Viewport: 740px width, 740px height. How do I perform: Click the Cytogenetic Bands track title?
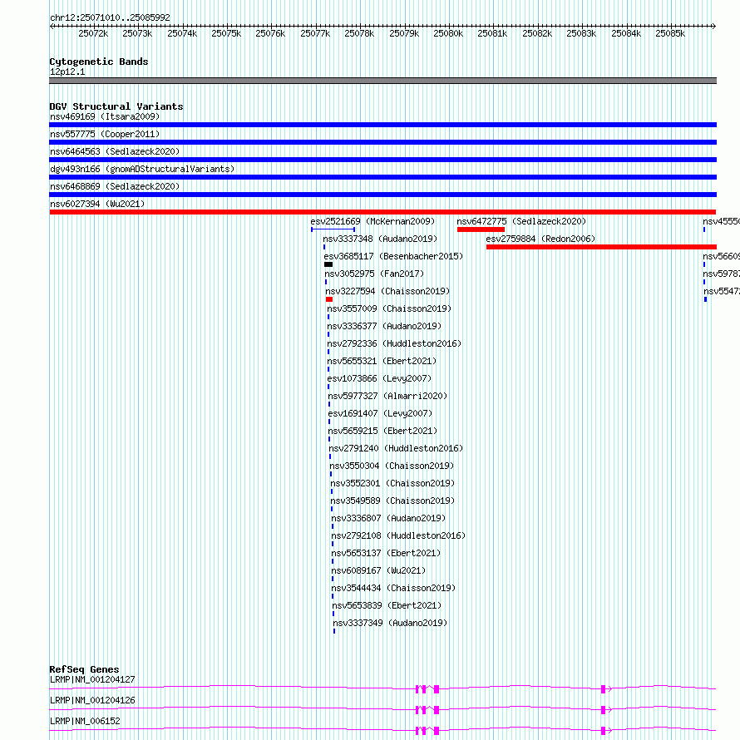pos(99,62)
